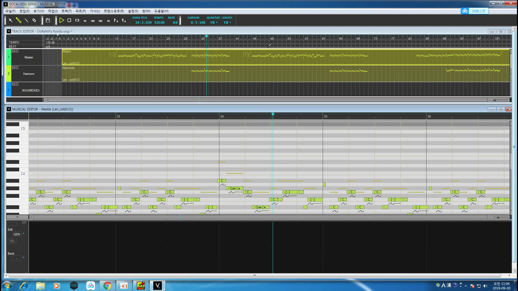Click the Back parameter box
The width and height of the screenshot is (518, 291).
17,258
